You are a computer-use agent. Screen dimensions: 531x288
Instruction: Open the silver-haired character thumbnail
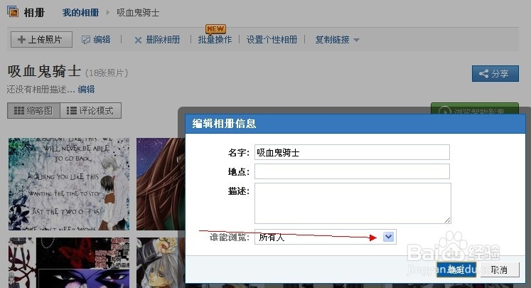161,262
